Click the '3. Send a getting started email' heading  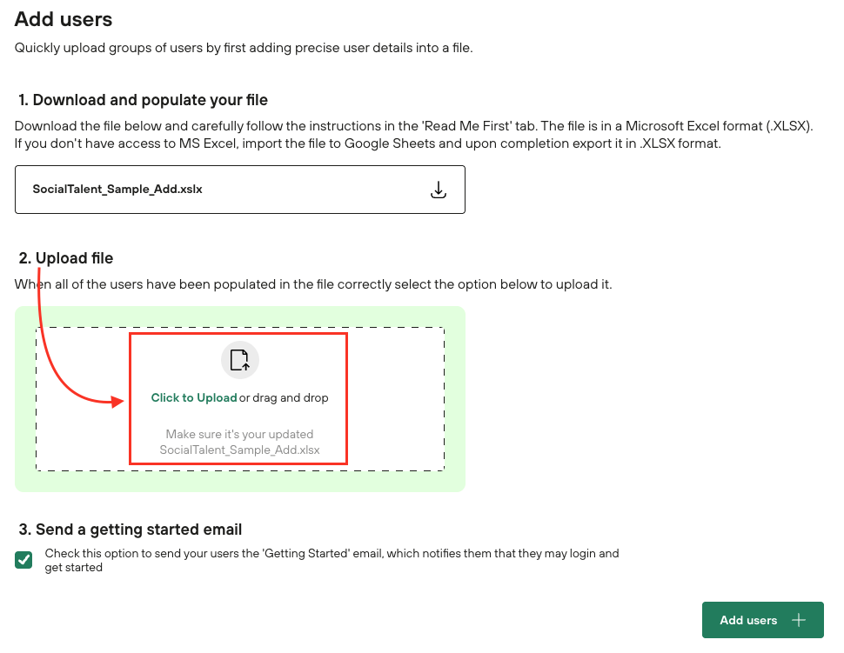click(130, 530)
